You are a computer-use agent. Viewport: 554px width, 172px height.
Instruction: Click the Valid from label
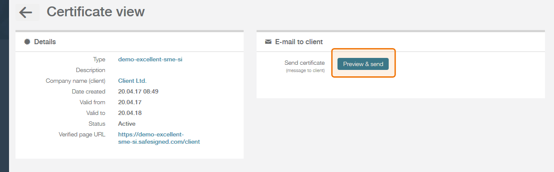93,102
